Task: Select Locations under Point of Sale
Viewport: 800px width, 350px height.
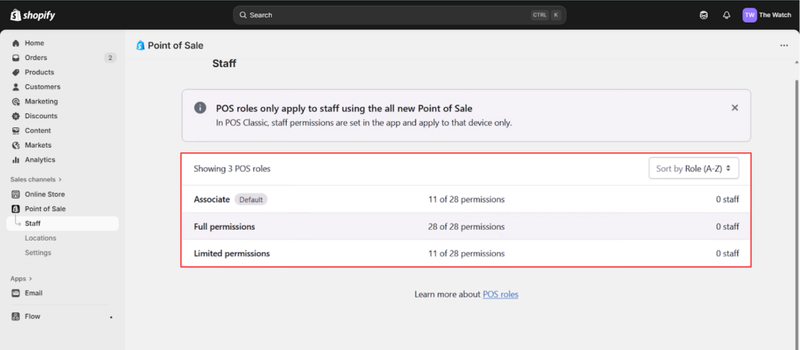Action: 41,238
